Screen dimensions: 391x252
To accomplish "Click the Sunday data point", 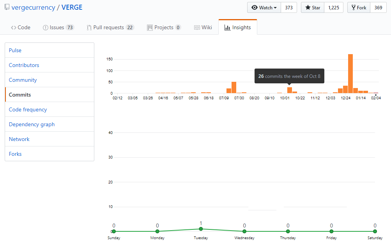I will (x=114, y=231).
